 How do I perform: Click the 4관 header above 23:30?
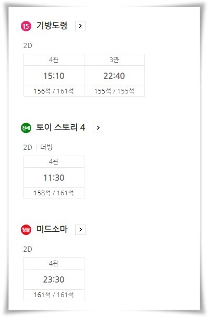point(54,264)
